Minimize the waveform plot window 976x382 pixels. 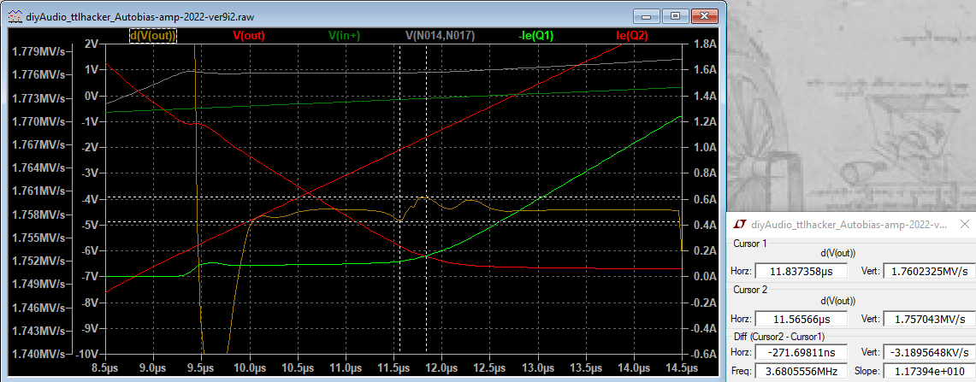(x=648, y=16)
